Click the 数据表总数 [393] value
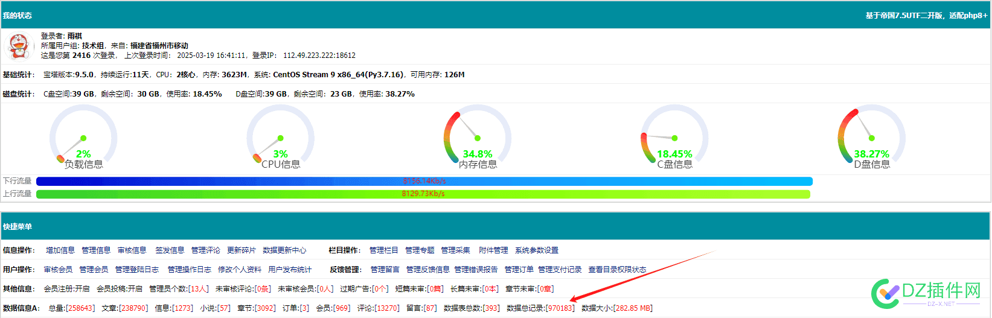This screenshot has width=992, height=318. [x=491, y=308]
